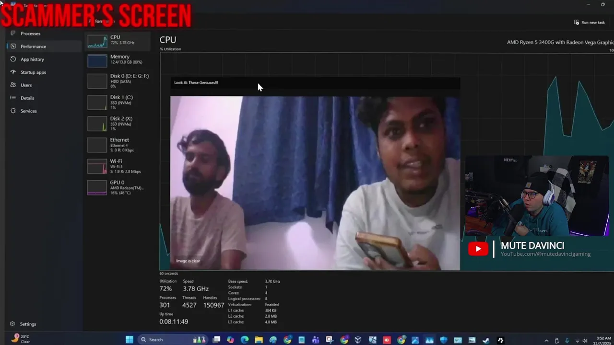The image size is (614, 345).
Task: Click the 150967 handles count
Action: pos(213,305)
